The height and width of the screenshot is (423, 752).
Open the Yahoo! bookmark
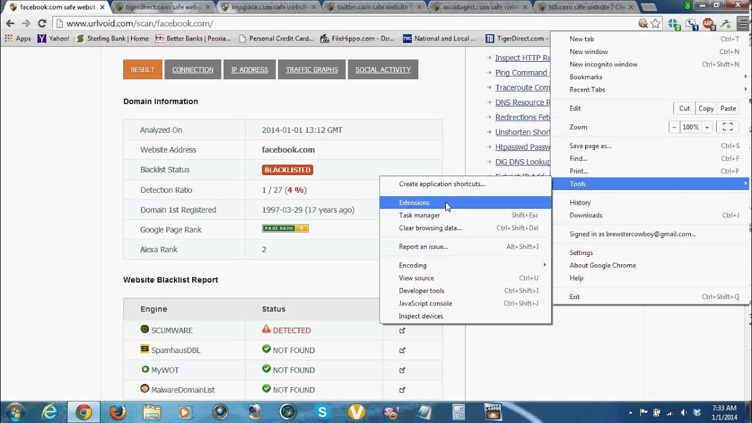coord(53,39)
